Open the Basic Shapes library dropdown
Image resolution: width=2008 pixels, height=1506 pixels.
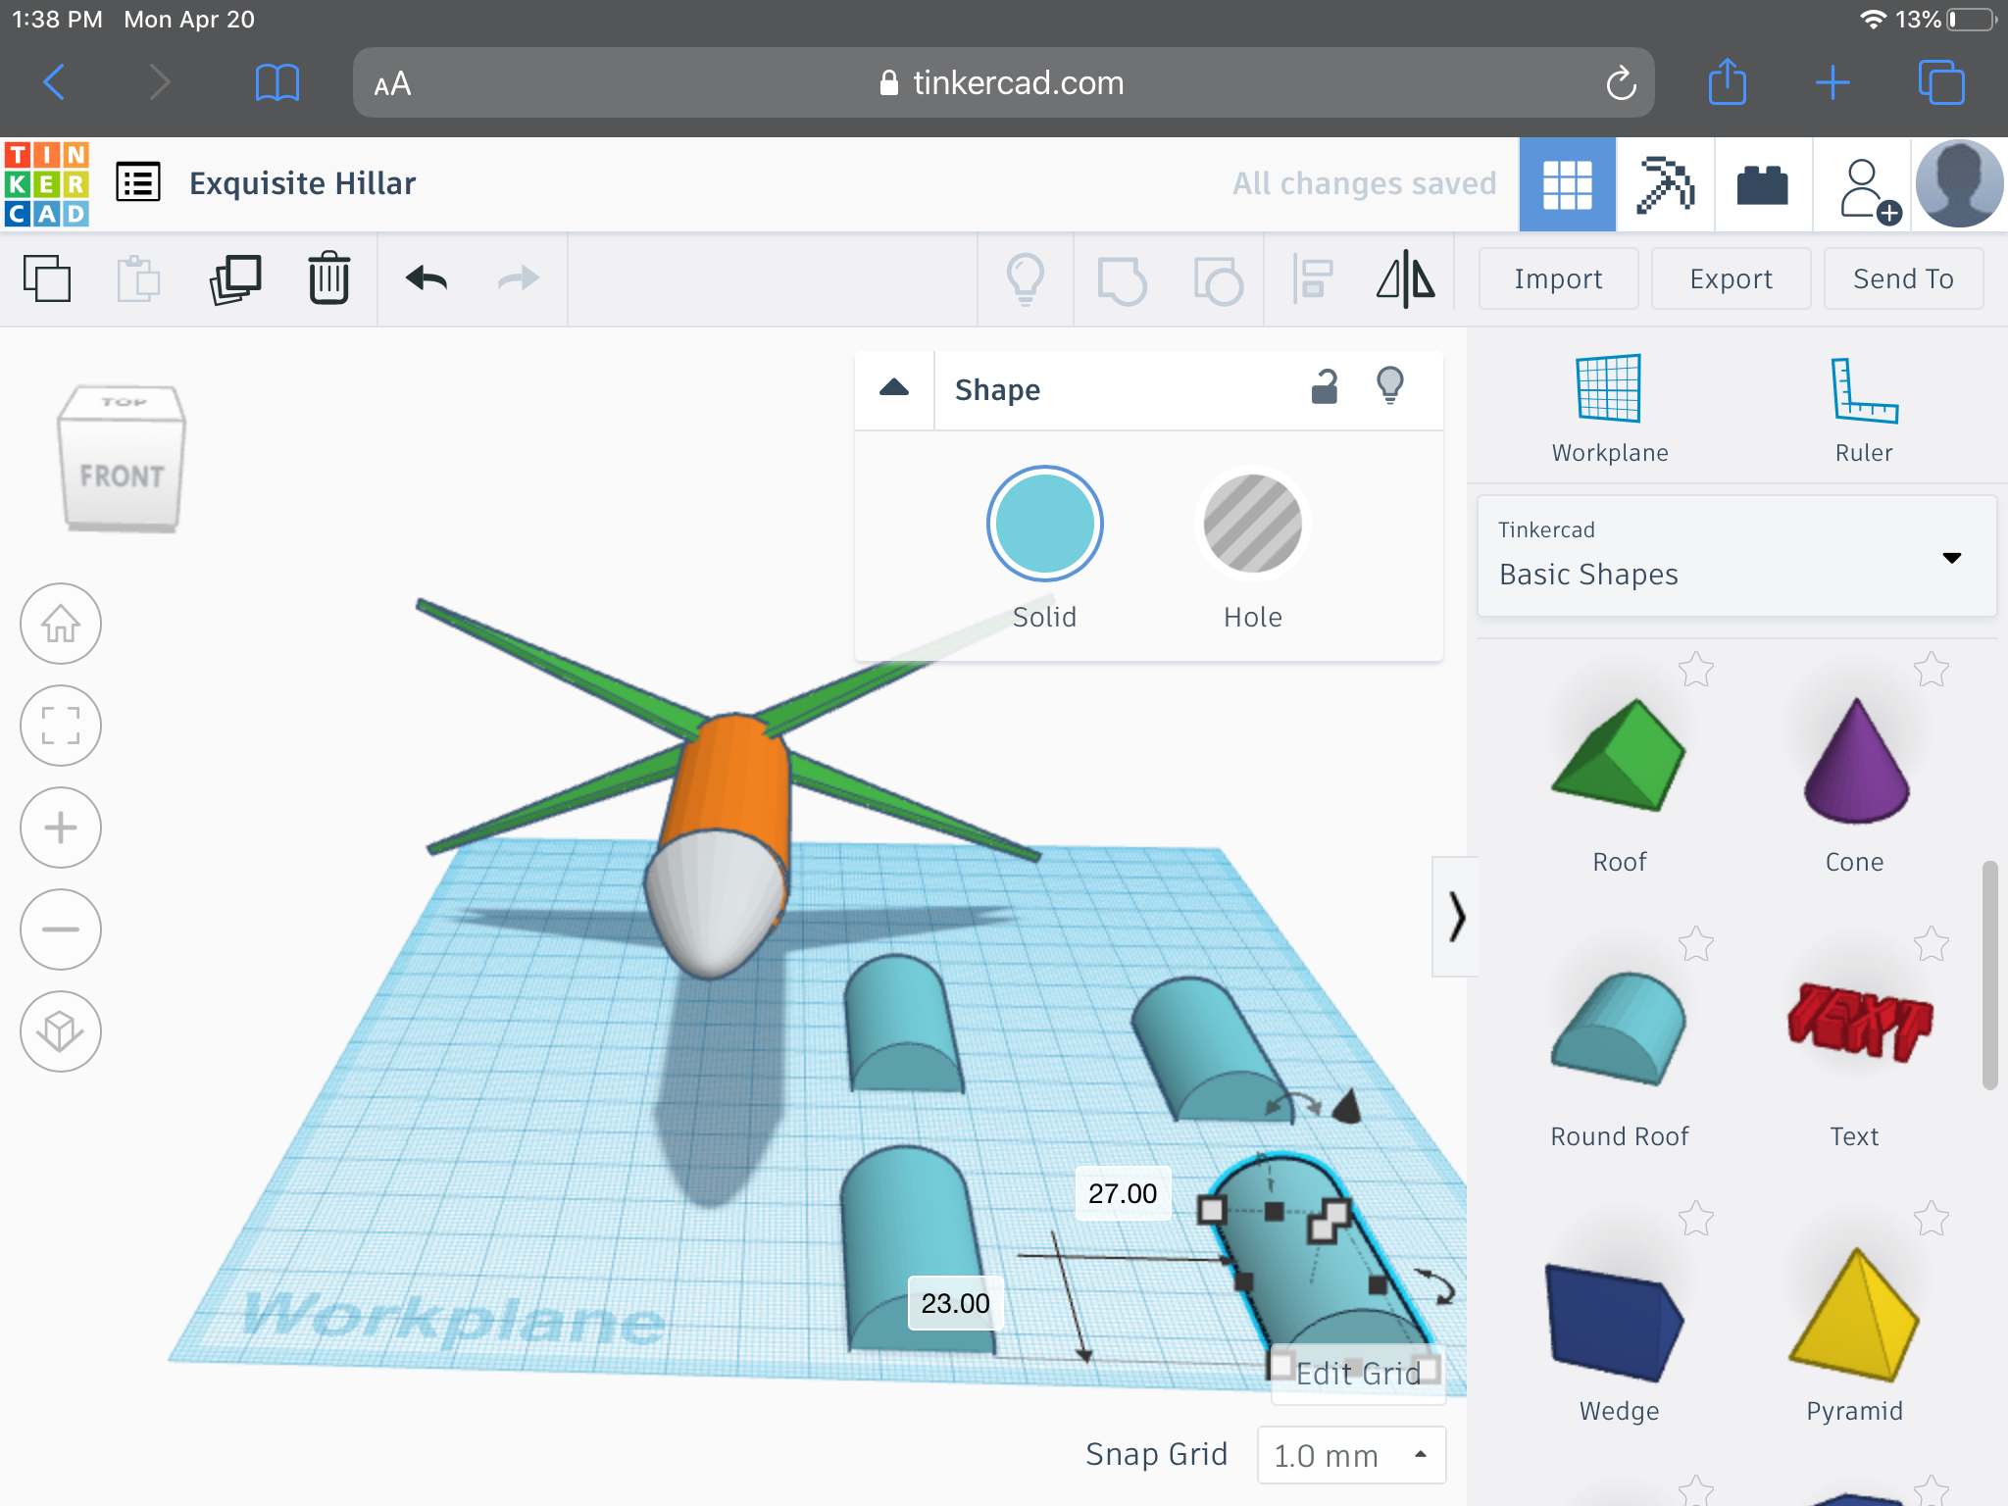(1736, 556)
